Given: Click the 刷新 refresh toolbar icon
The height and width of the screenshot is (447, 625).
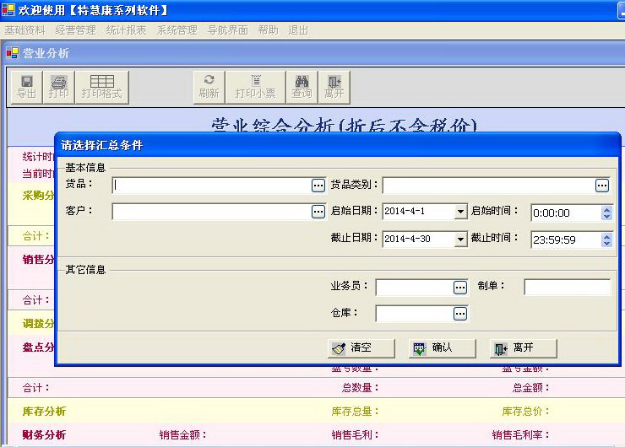Looking at the screenshot, I should point(209,87).
